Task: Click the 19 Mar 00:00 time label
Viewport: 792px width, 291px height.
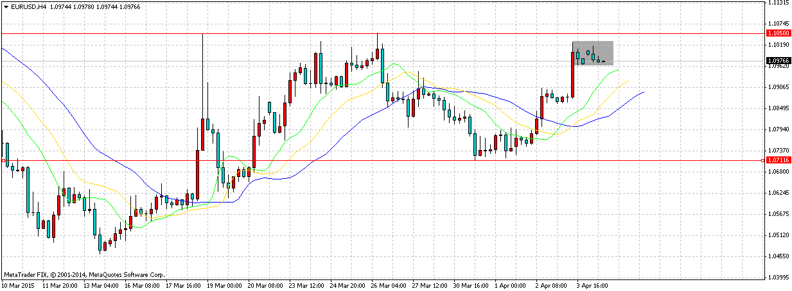Action: (x=225, y=283)
